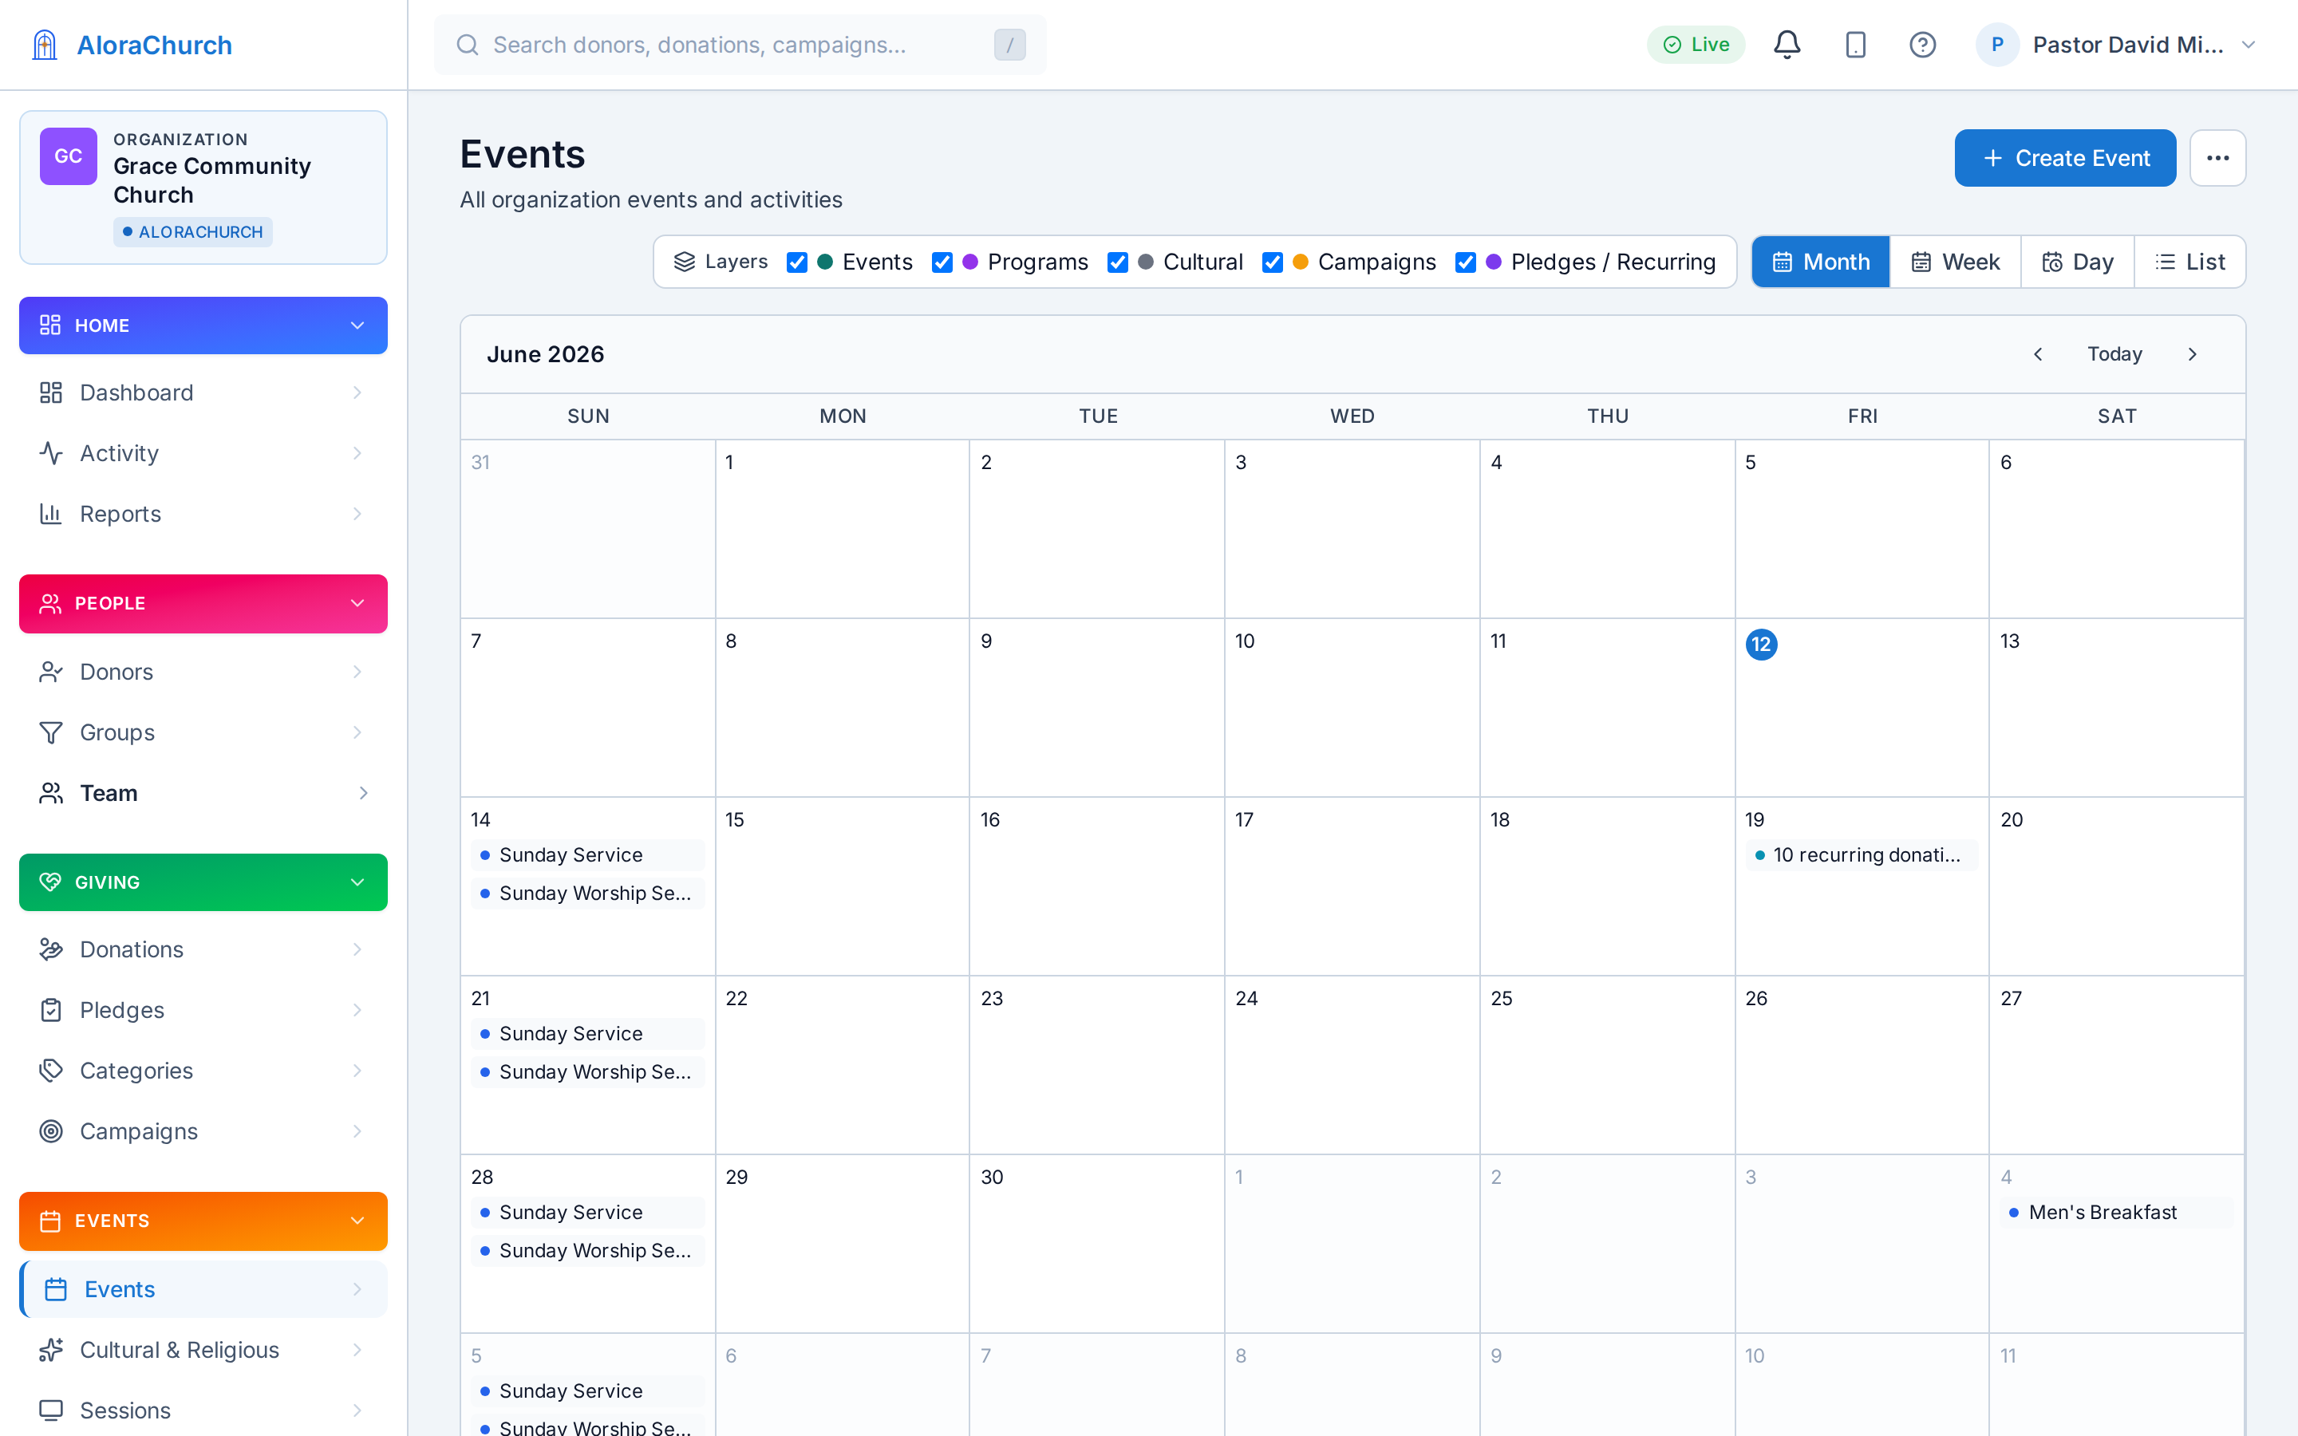Click the Cultural & Religious sparkle icon

tap(51, 1350)
